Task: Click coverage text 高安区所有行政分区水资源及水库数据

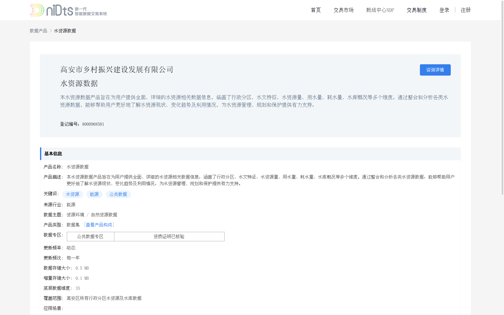Action: click(104, 298)
